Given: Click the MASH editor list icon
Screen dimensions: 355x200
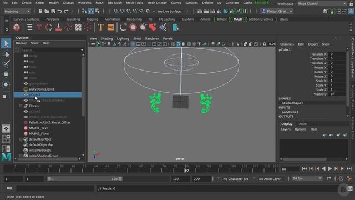Looking at the screenshot, I should point(29,27).
